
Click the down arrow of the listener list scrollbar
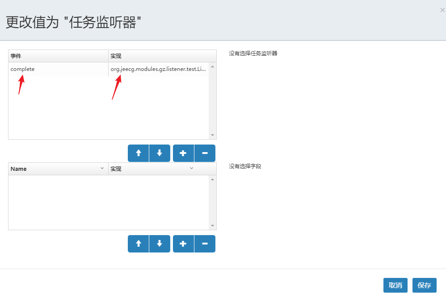click(213, 134)
